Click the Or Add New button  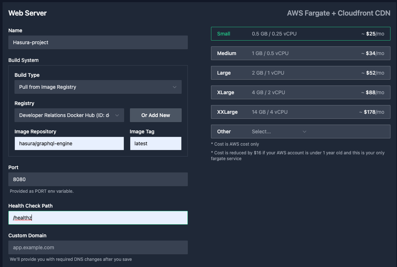(156, 115)
